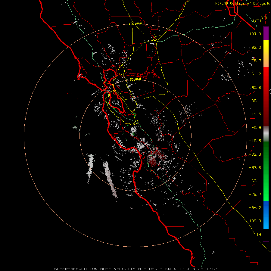
Task: Click the 100 NMI range ring label
Action: (x=135, y=24)
